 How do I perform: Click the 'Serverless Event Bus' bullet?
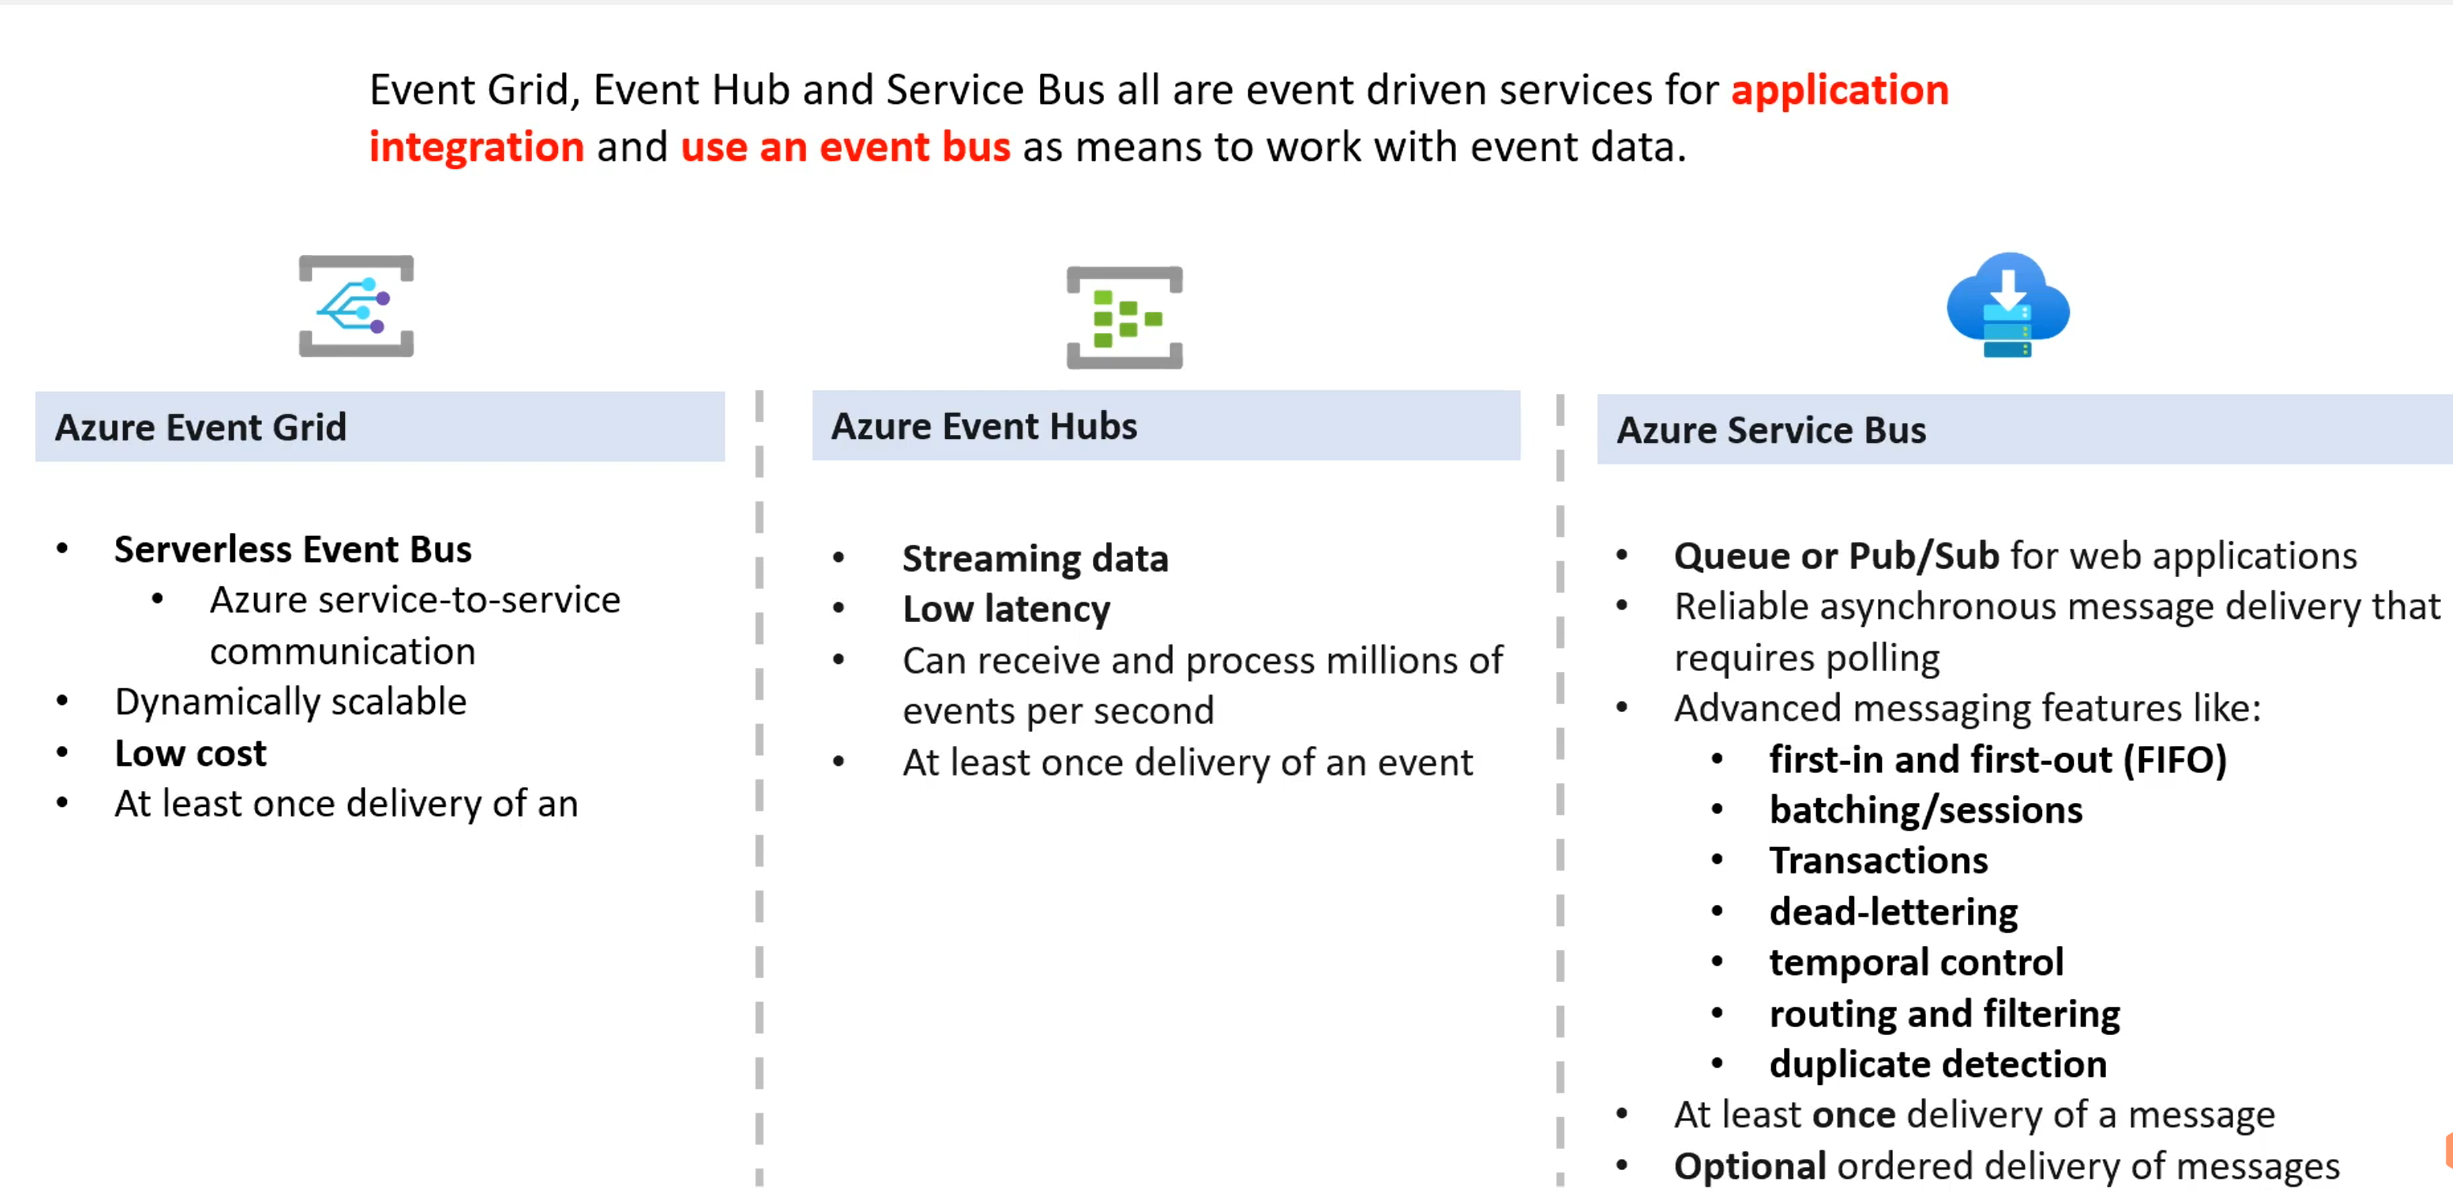(x=293, y=549)
